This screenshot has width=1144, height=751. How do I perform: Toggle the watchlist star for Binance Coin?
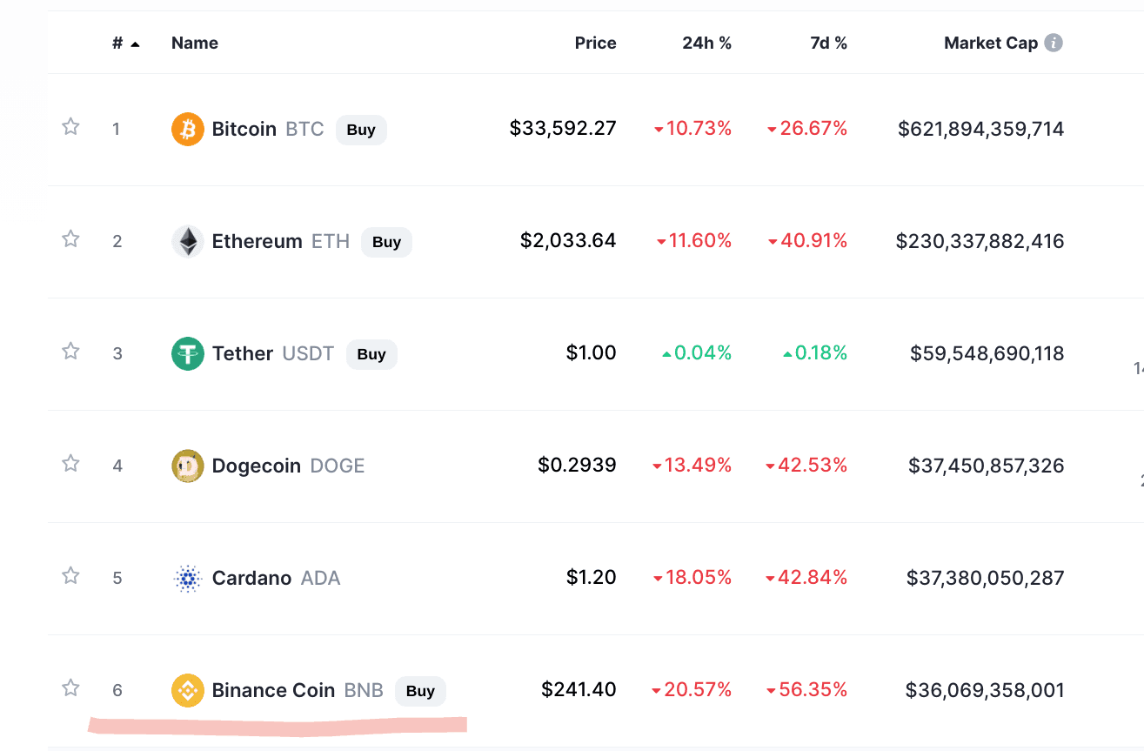tap(70, 688)
